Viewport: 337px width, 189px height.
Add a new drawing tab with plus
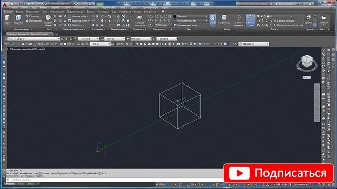click(x=56, y=34)
